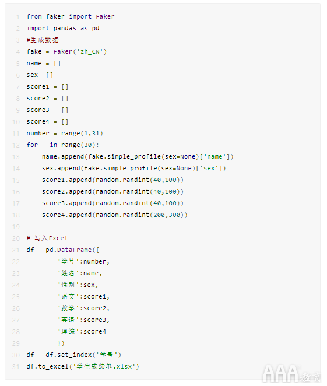Click line number 12 in gutter

(16, 145)
